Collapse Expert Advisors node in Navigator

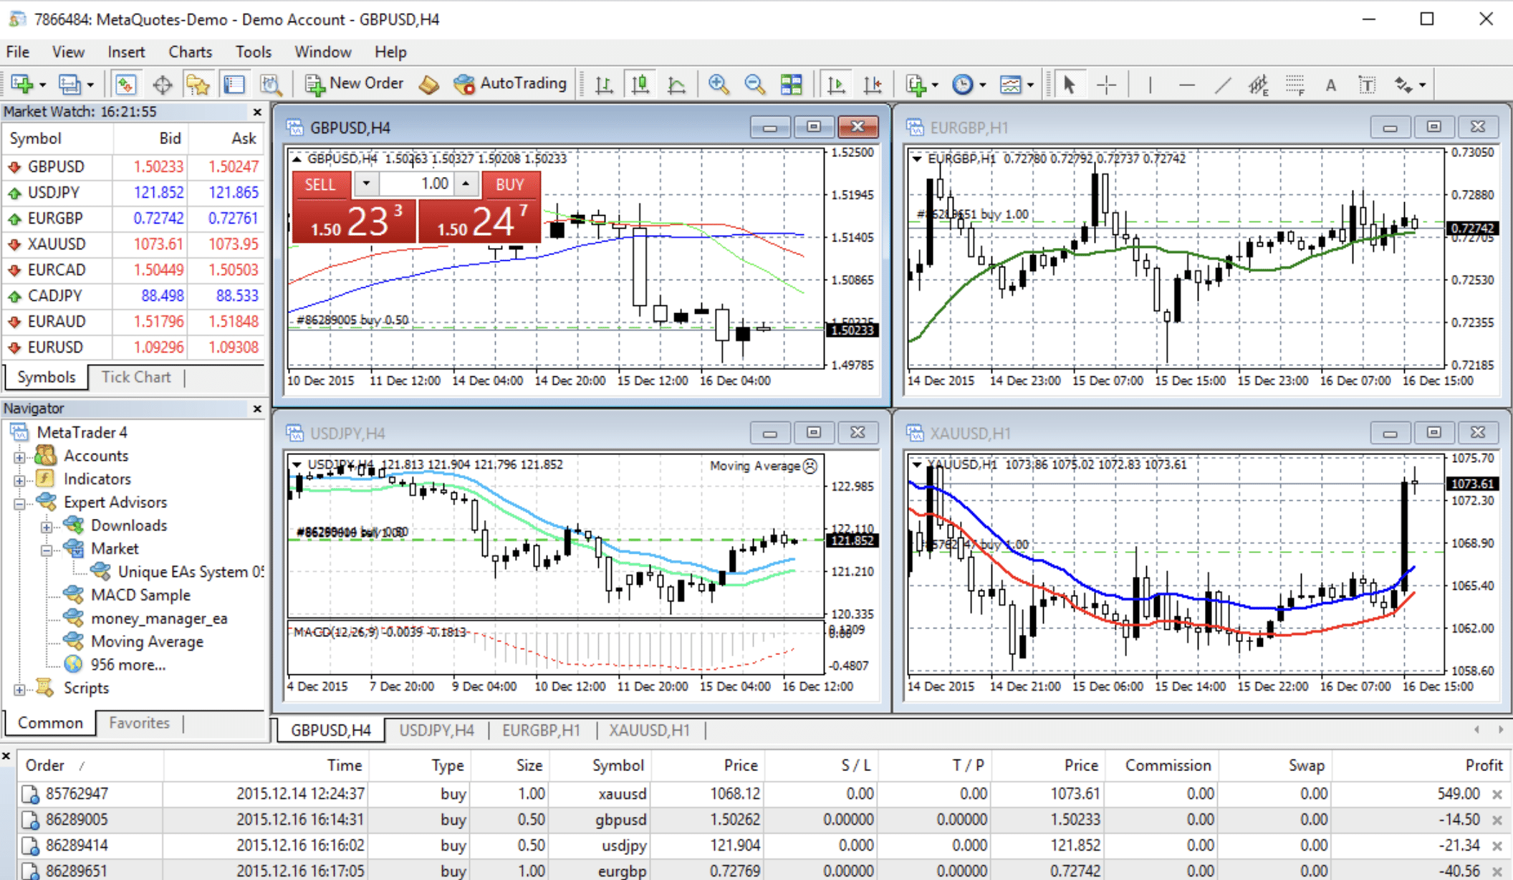click(19, 504)
